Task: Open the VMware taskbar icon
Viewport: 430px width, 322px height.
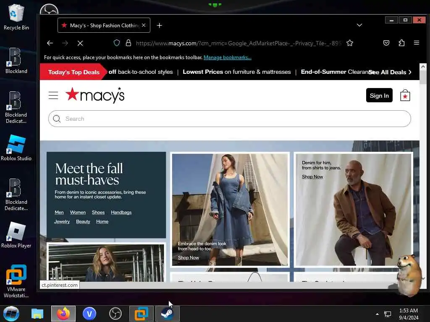Action: click(x=141, y=314)
